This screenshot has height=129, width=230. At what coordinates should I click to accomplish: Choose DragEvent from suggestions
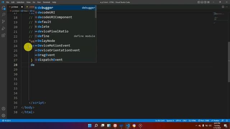pos(65,55)
